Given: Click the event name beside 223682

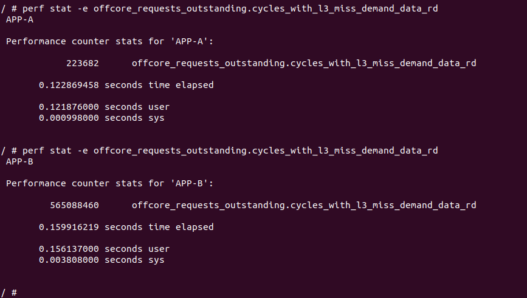Looking at the screenshot, I should pyautogui.click(x=303, y=63).
